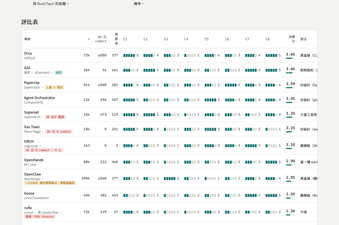Click the C4 column header
339x225 pixels.
[x=186, y=39]
